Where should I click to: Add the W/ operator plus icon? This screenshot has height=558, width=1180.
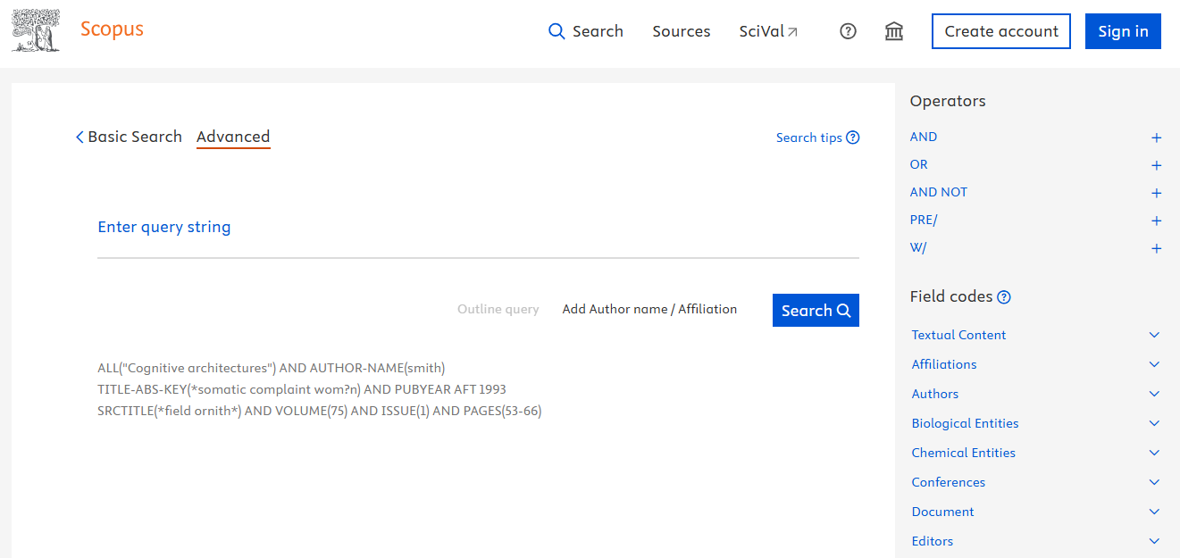click(1156, 248)
